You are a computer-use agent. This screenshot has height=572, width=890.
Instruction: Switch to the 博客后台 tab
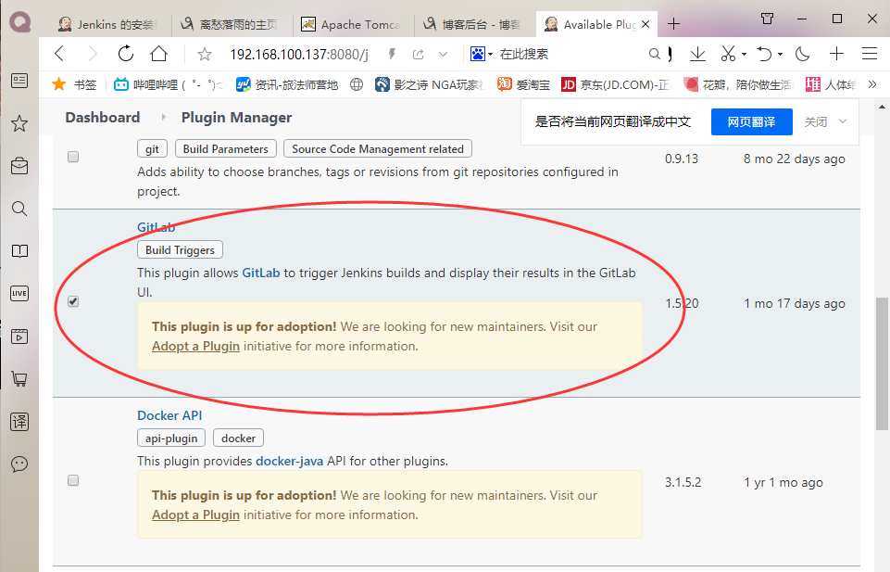(473, 24)
